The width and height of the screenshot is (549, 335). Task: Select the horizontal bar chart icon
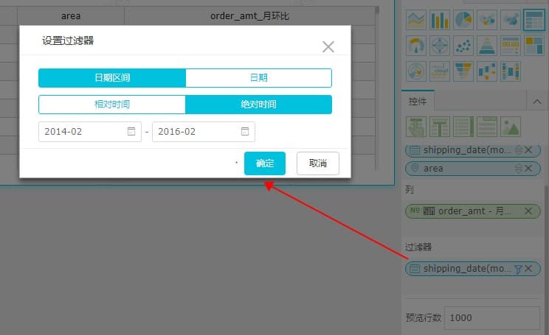pos(440,71)
